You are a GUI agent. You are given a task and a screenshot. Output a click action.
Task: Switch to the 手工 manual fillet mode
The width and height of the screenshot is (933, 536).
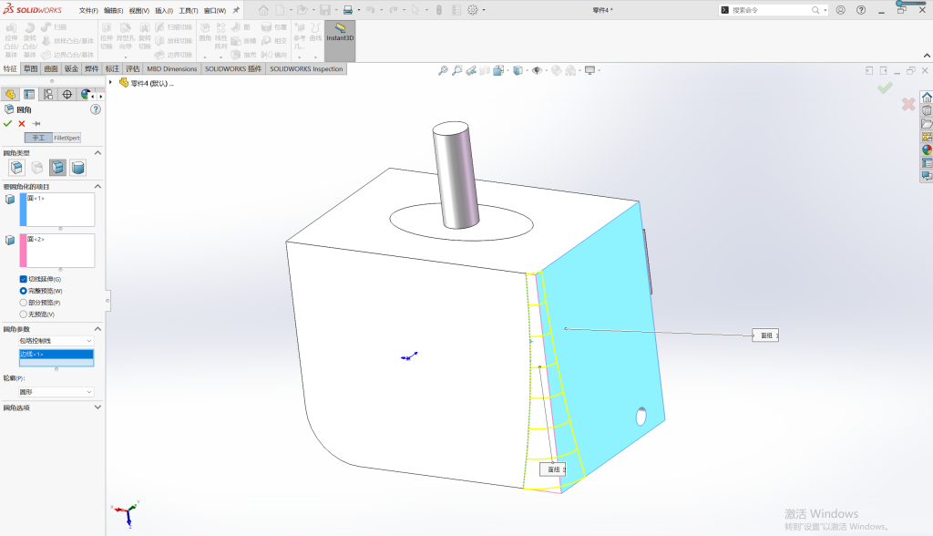click(x=38, y=138)
